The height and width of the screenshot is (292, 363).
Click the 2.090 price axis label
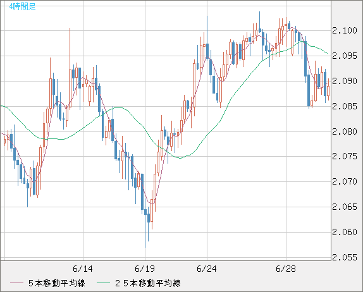click(345, 81)
